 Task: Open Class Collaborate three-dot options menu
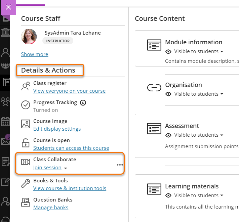pyautogui.click(x=120, y=165)
